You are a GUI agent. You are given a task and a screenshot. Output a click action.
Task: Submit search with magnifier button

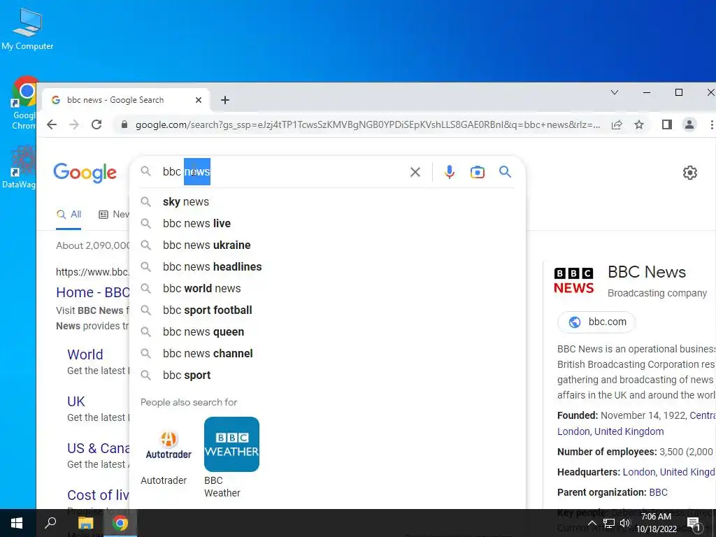(x=505, y=172)
